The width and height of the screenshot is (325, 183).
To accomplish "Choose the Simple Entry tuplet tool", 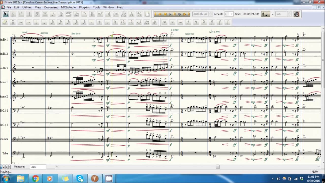I will [147, 22].
